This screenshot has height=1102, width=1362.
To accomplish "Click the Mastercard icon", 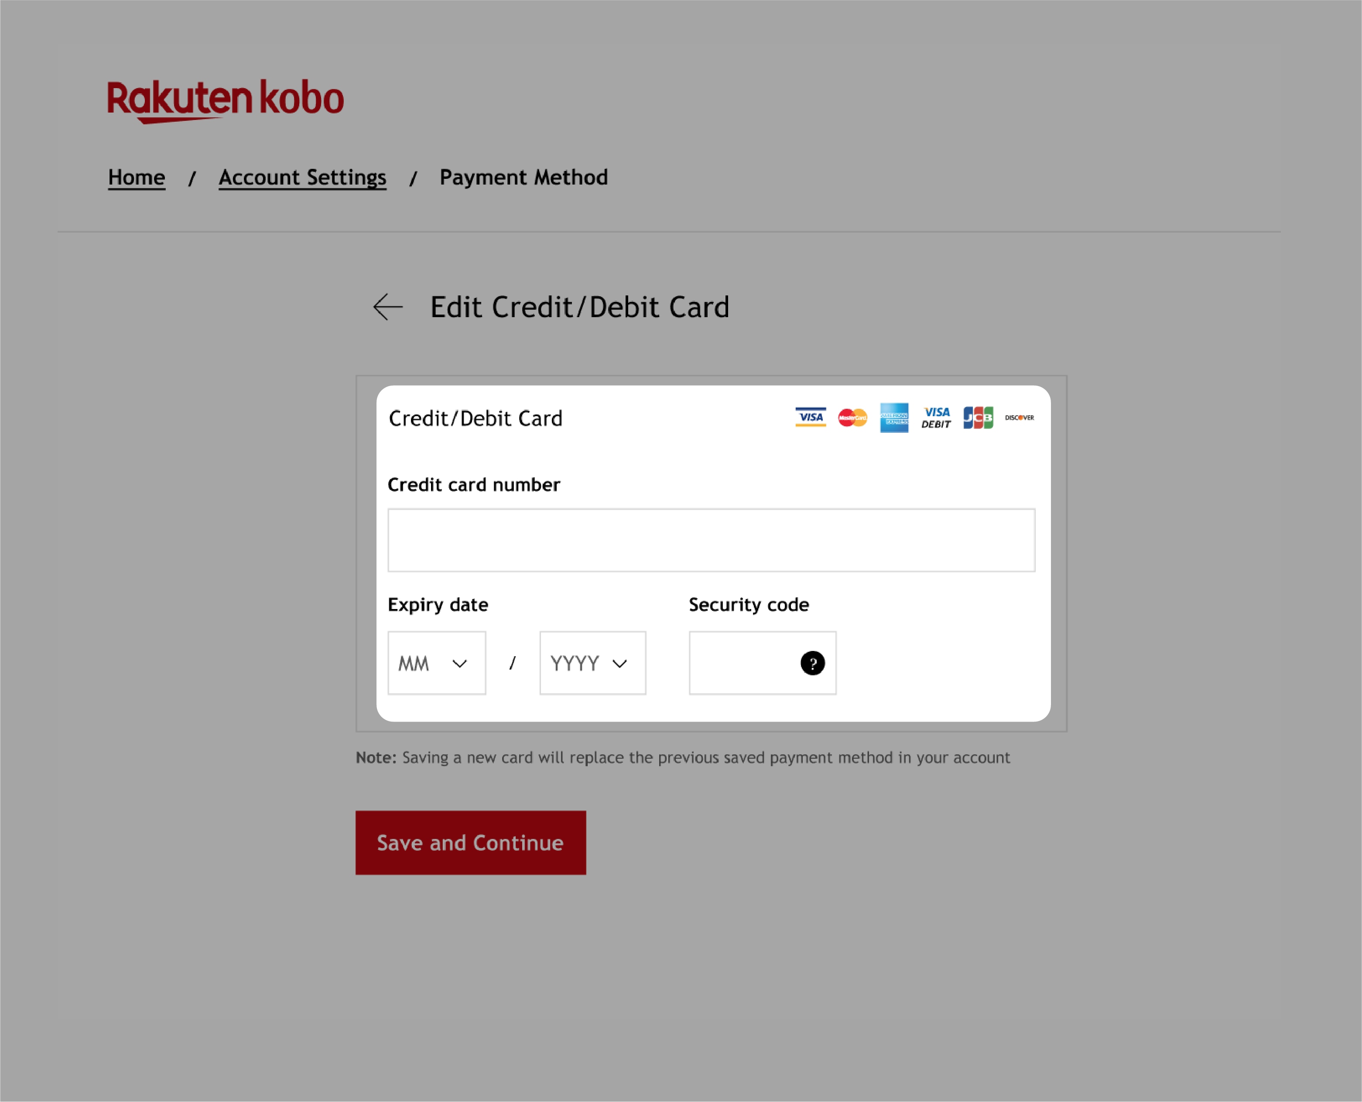I will [852, 417].
